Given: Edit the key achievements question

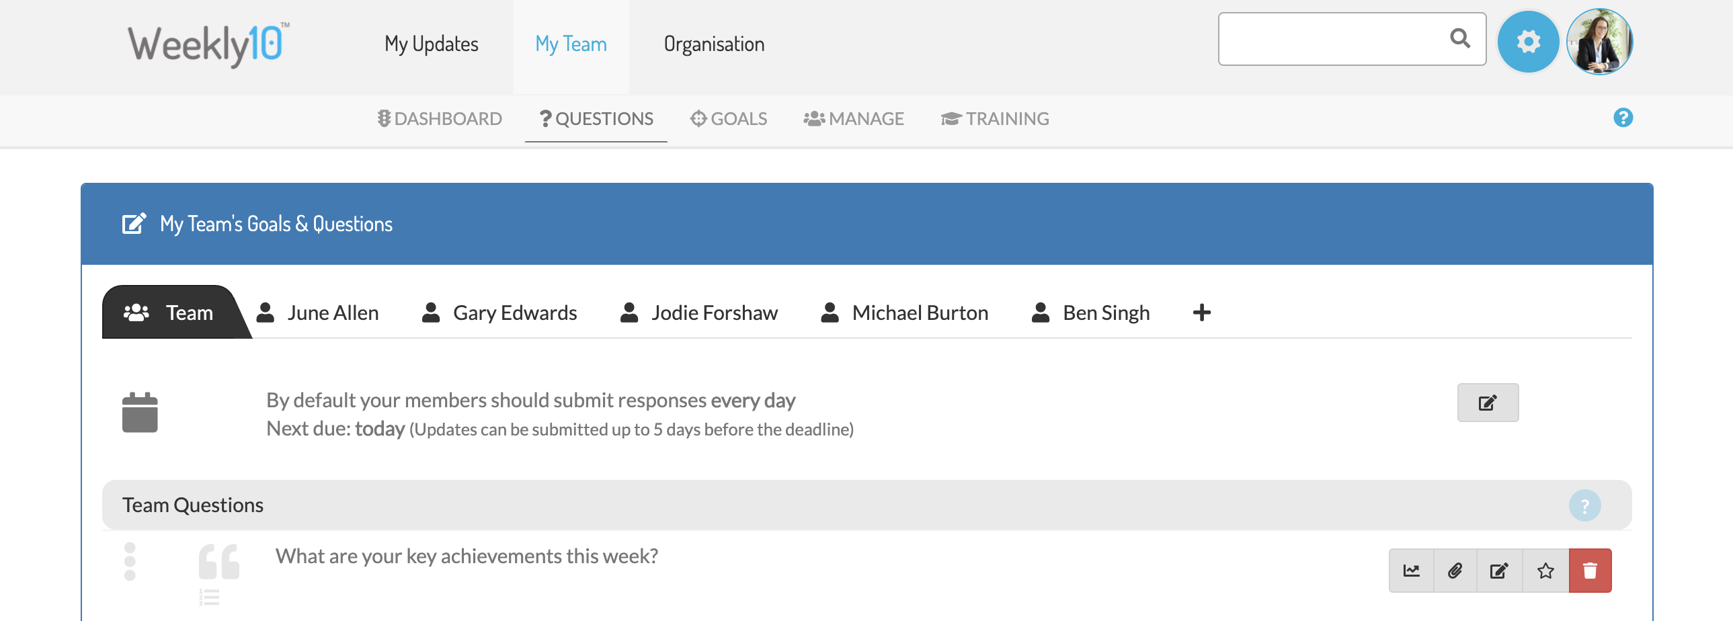Looking at the screenshot, I should [x=1500, y=571].
